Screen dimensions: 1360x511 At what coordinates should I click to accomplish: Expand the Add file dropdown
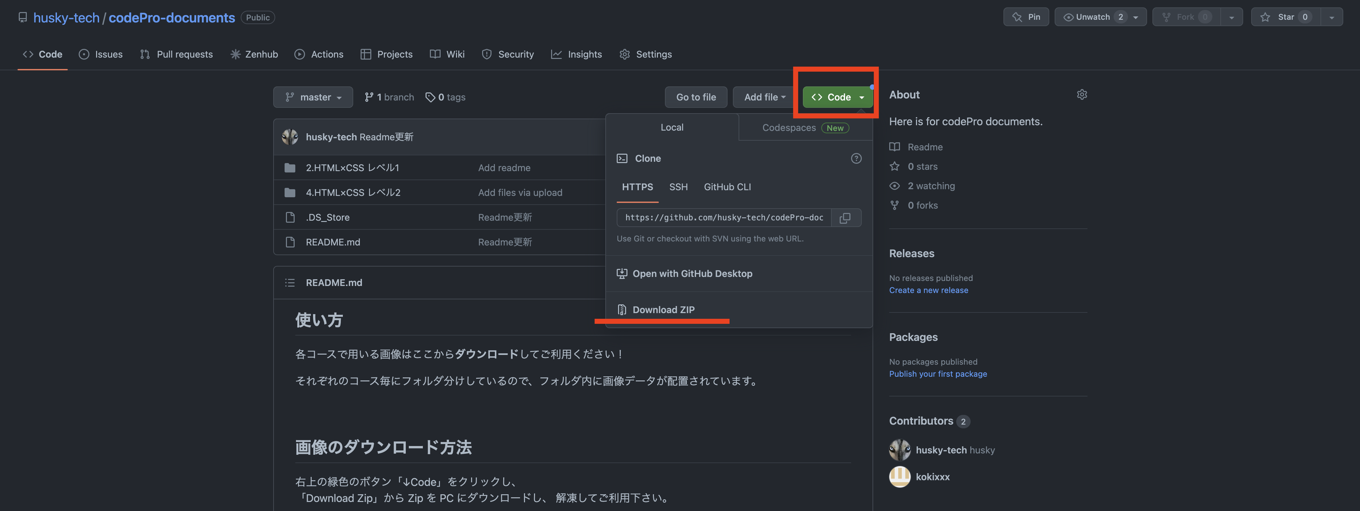click(x=763, y=97)
